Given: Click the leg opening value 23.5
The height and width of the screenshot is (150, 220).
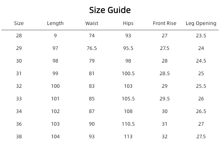Looking at the screenshot, I should [201, 36].
